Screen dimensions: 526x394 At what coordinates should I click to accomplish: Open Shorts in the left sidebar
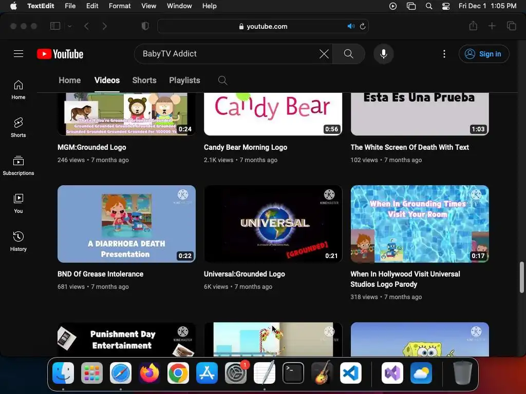click(x=18, y=128)
